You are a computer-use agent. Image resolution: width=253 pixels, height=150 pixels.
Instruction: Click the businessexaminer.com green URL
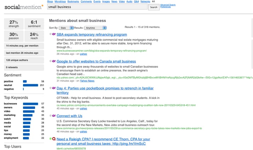click(x=102, y=50)
